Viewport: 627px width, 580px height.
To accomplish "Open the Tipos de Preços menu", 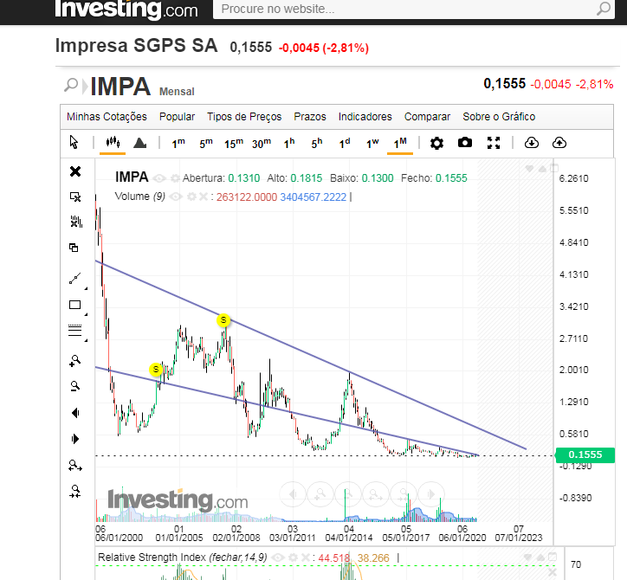I will pyautogui.click(x=244, y=117).
